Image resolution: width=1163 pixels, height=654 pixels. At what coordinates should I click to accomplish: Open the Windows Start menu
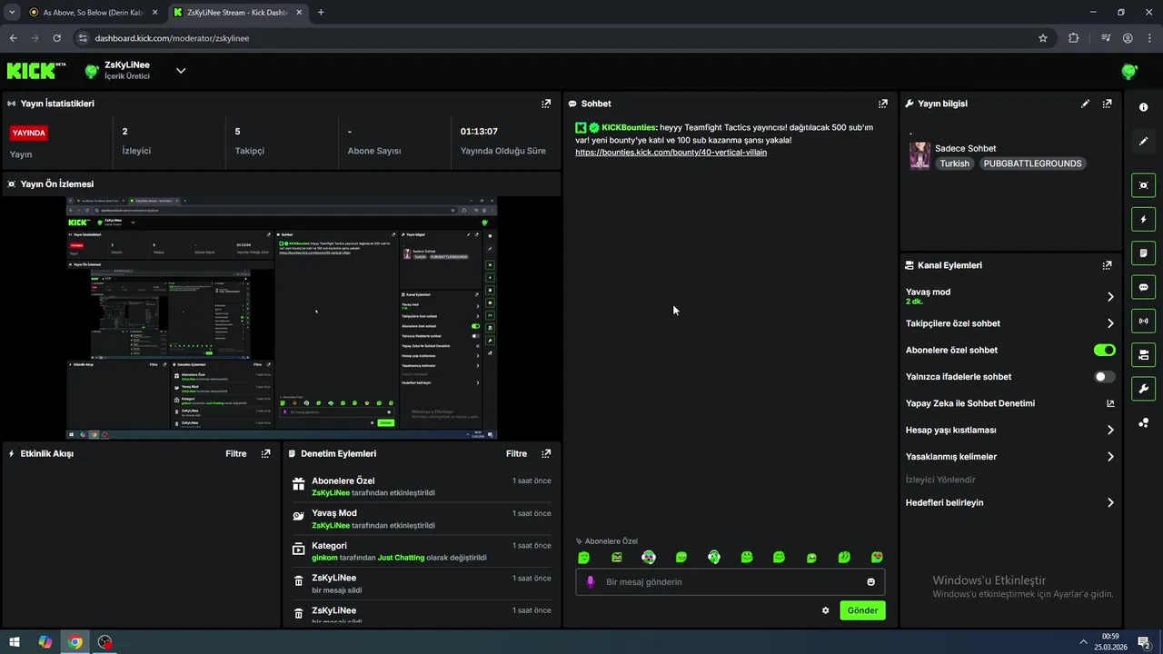coord(15,642)
